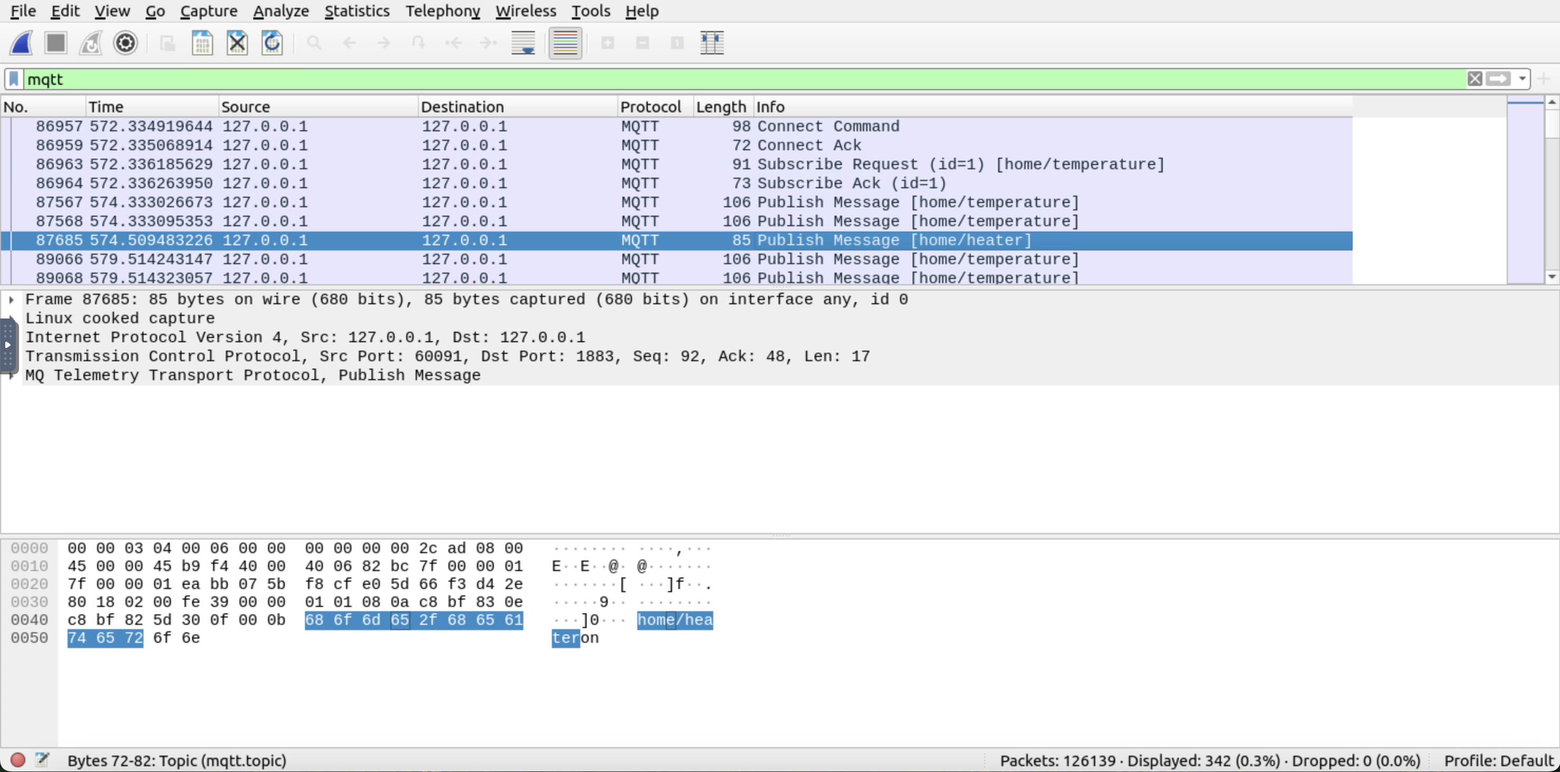Save this capture file icon
The width and height of the screenshot is (1560, 772).
point(202,43)
